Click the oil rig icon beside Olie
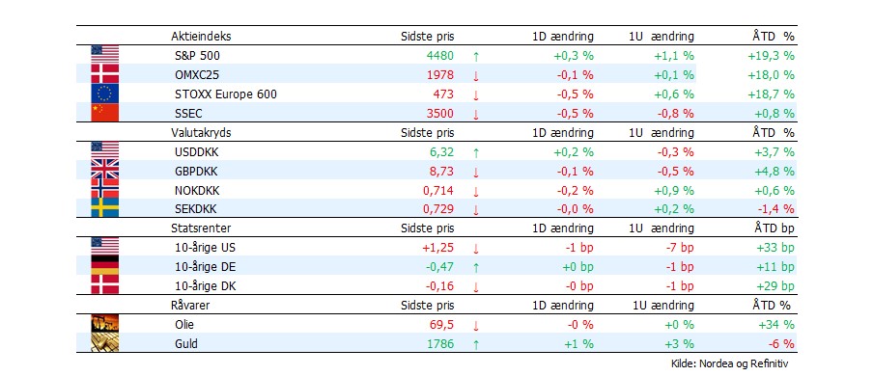 (104, 324)
